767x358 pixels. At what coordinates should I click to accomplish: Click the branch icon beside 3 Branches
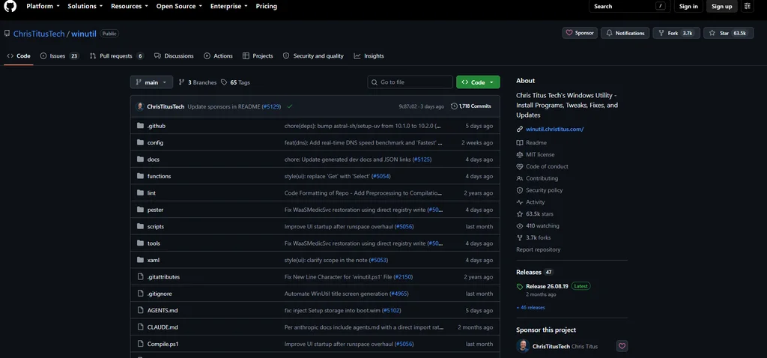[181, 82]
